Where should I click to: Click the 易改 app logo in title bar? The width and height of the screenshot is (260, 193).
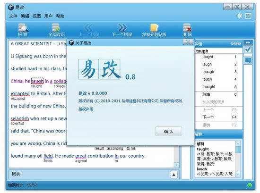coord(11,7)
